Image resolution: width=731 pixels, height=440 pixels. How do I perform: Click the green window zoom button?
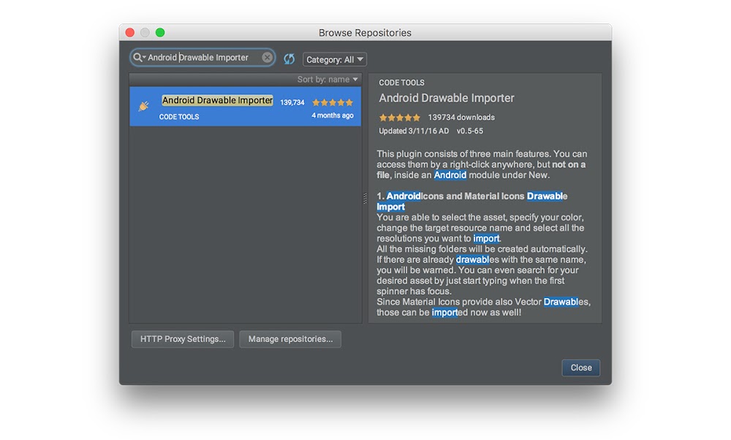point(160,32)
